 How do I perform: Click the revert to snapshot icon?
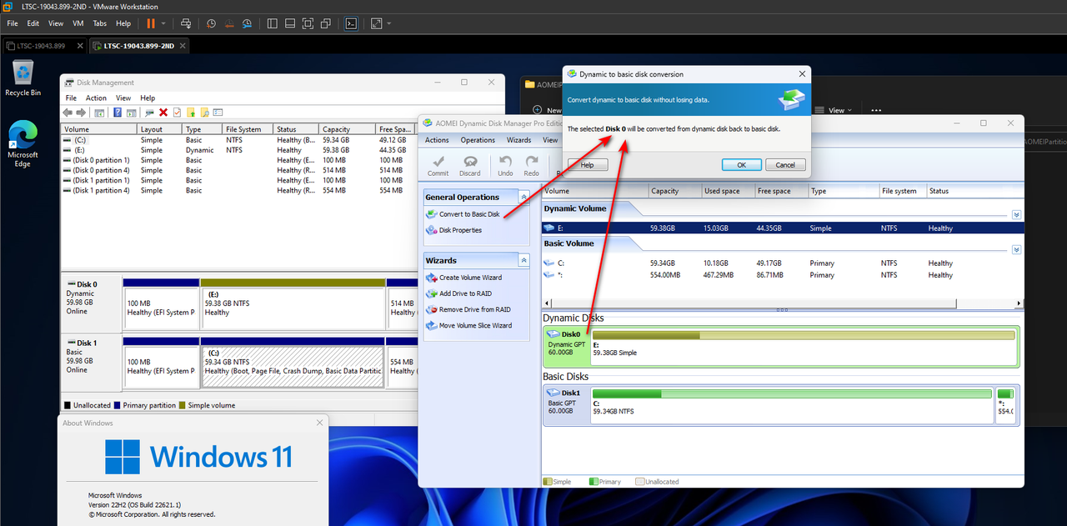coord(228,23)
